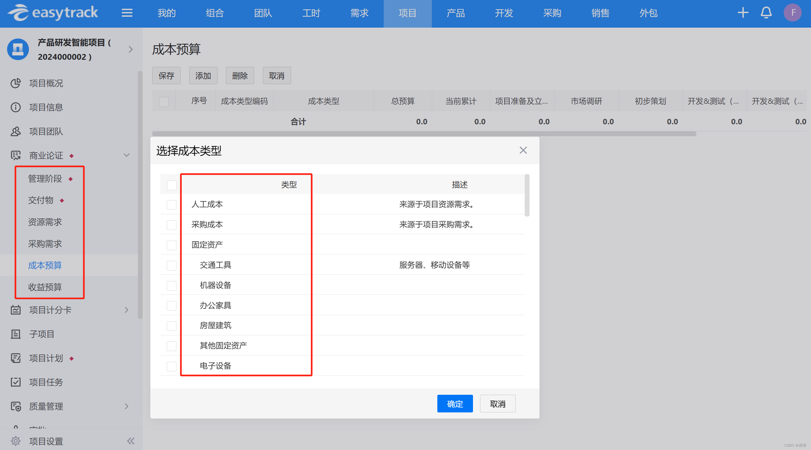Collapse the 商业论证 section chevron
Viewport: 811px width, 450px height.
click(127, 155)
